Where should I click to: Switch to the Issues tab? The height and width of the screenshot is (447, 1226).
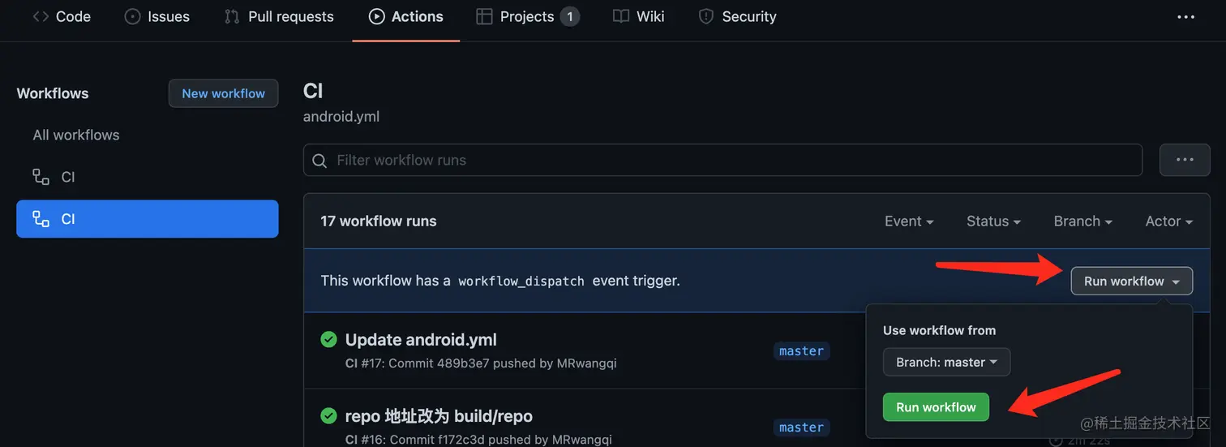pyautogui.click(x=156, y=16)
